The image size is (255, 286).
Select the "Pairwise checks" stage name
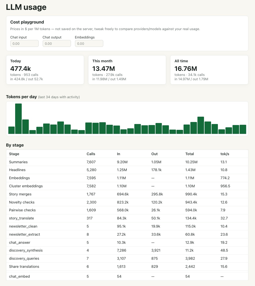22,210
